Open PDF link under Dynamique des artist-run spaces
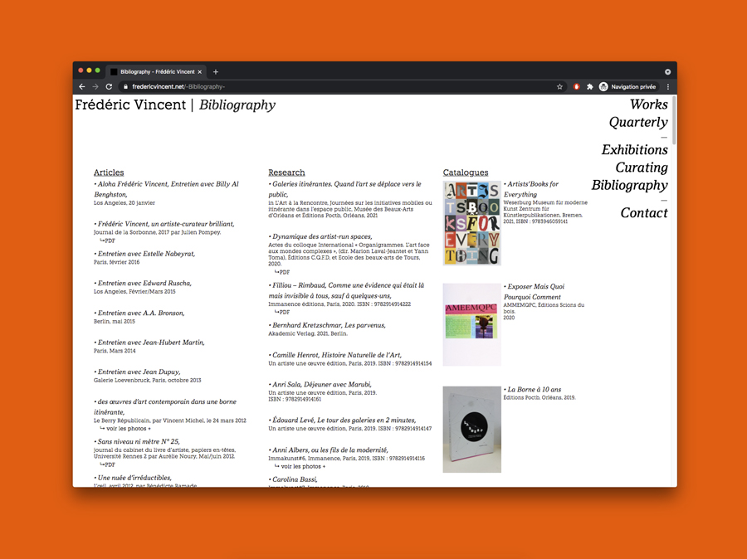747x559 pixels. (282, 272)
